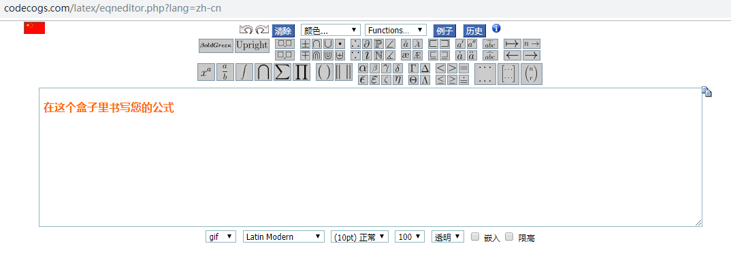The height and width of the screenshot is (265, 731).
Task: Insert capital Gamma
Action: point(413,69)
